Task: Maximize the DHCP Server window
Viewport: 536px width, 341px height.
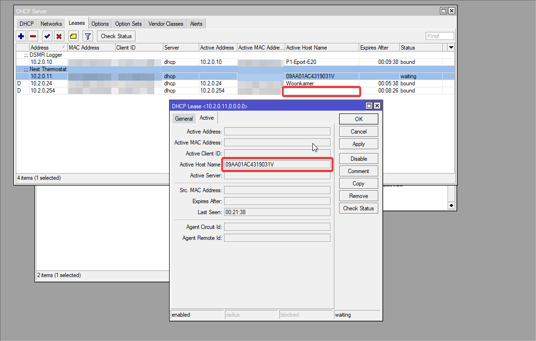Action: (x=444, y=11)
